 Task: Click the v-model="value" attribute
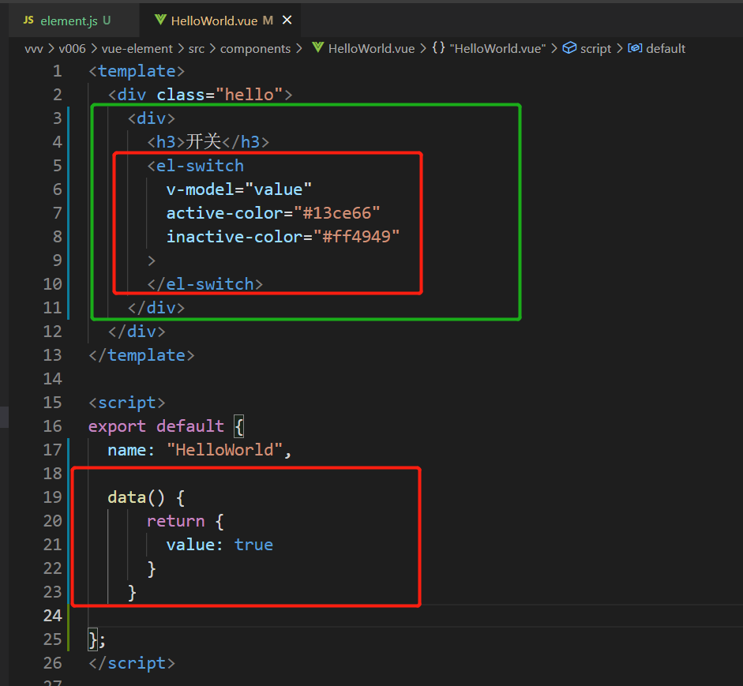pos(238,189)
